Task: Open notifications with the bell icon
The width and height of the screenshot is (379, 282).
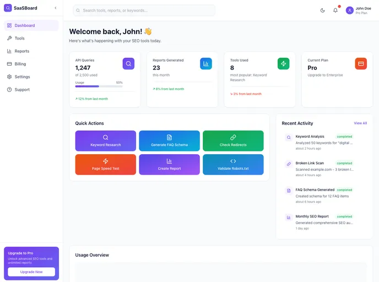Action: 335,10
